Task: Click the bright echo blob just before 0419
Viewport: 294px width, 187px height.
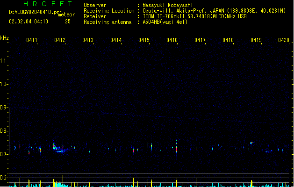Action: point(251,143)
